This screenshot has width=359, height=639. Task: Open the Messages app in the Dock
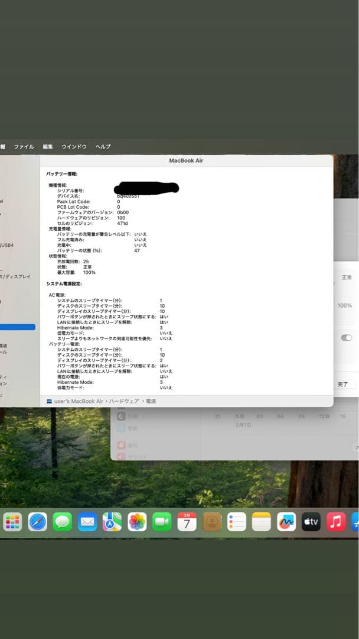(63, 522)
